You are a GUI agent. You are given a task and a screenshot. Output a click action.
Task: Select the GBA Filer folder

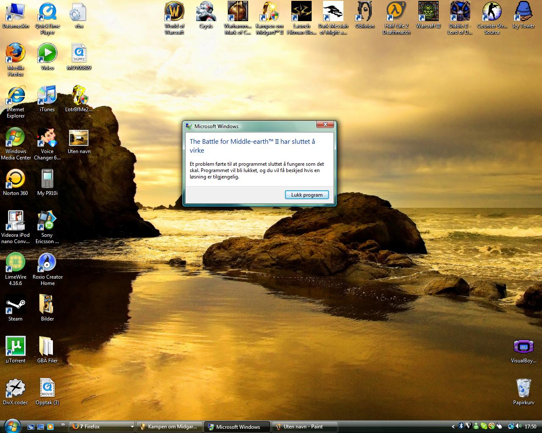47,350
